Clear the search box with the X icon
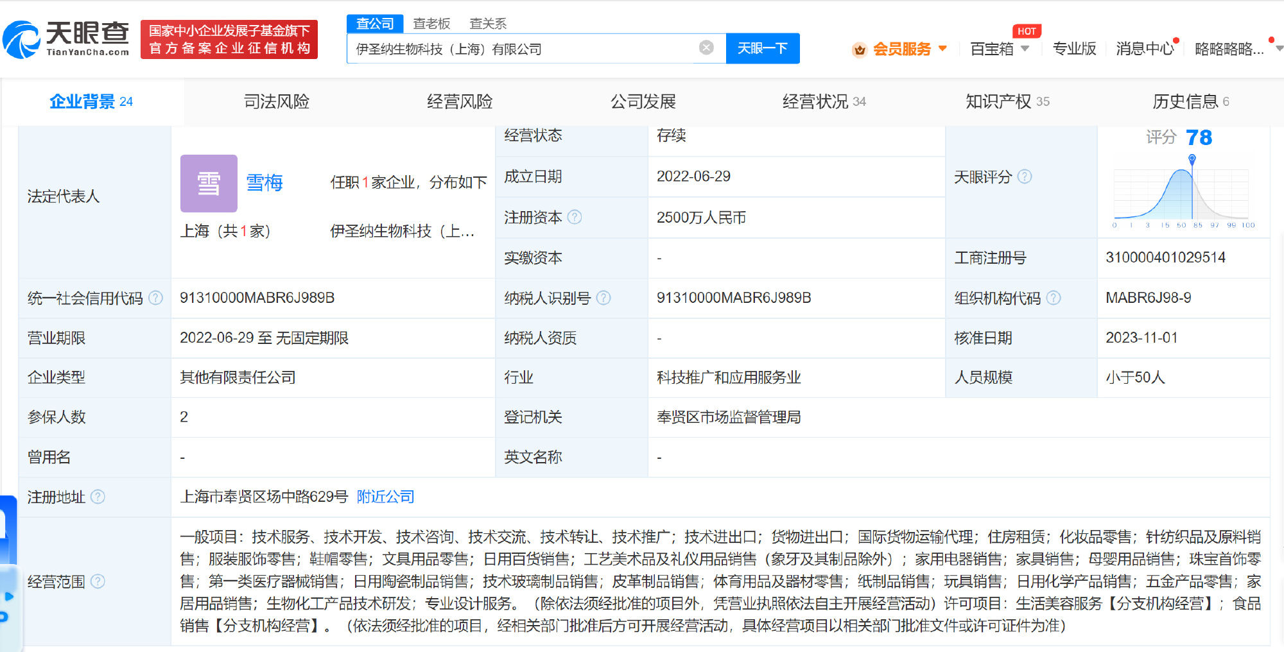The height and width of the screenshot is (652, 1284). (x=706, y=48)
